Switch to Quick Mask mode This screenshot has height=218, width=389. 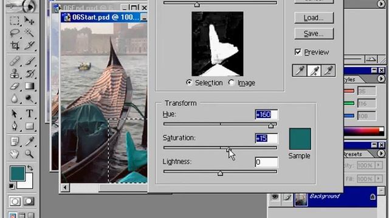click(29, 201)
